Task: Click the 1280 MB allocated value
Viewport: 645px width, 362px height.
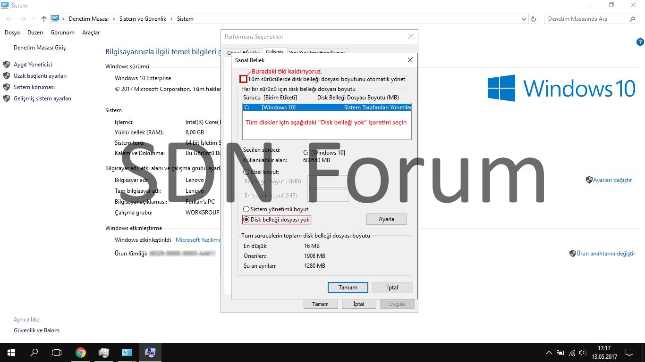Action: pos(314,266)
